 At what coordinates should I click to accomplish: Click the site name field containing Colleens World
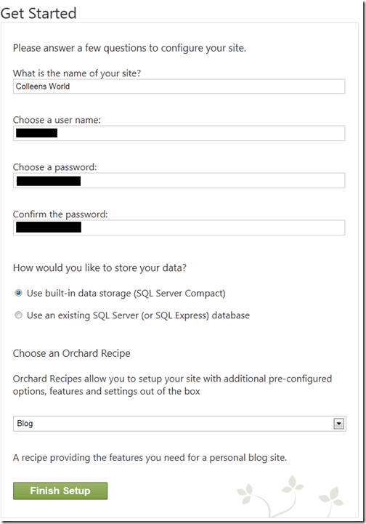click(x=179, y=86)
